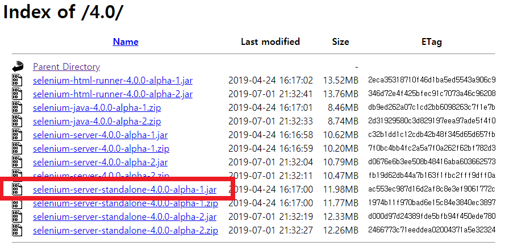Click the size value '10.47MB'
This screenshot has height=246, width=509.
pyautogui.click(x=340, y=176)
